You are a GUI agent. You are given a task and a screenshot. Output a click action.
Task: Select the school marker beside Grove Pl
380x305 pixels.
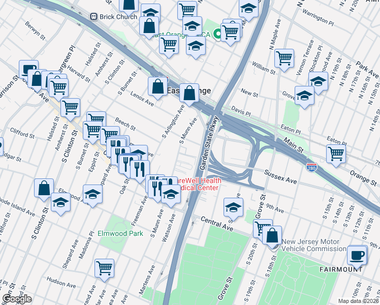click(305, 97)
